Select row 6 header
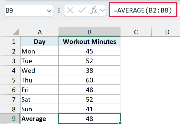The width and height of the screenshot is (180, 124). (10, 90)
